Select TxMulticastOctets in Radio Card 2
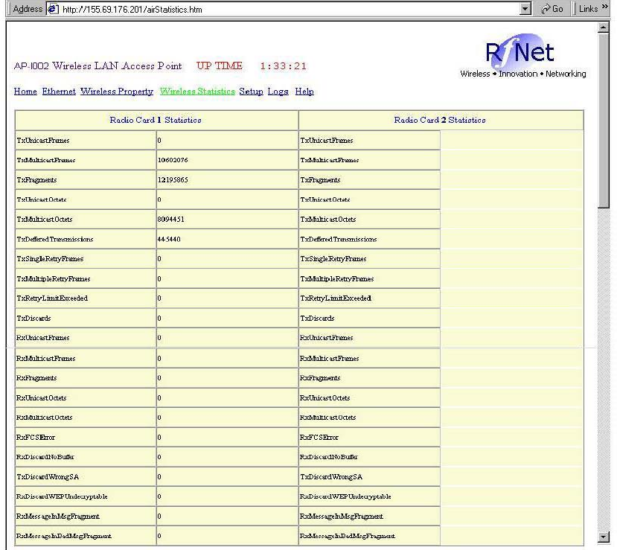617x550 pixels. (x=328, y=220)
